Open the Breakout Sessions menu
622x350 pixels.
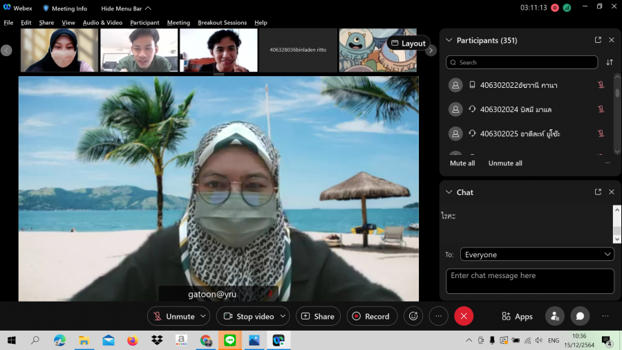coord(222,23)
